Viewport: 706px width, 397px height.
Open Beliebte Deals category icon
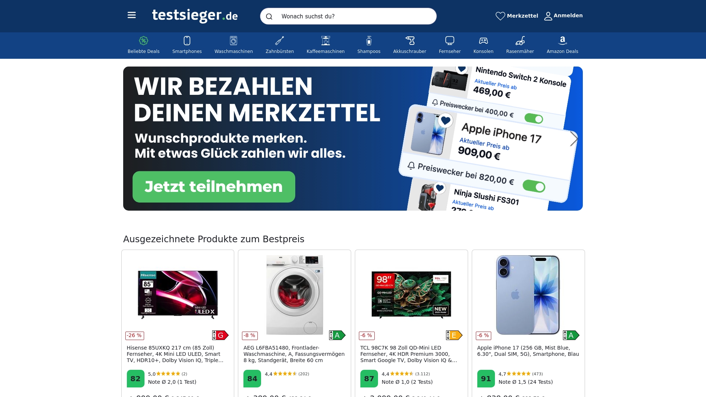pos(143,40)
